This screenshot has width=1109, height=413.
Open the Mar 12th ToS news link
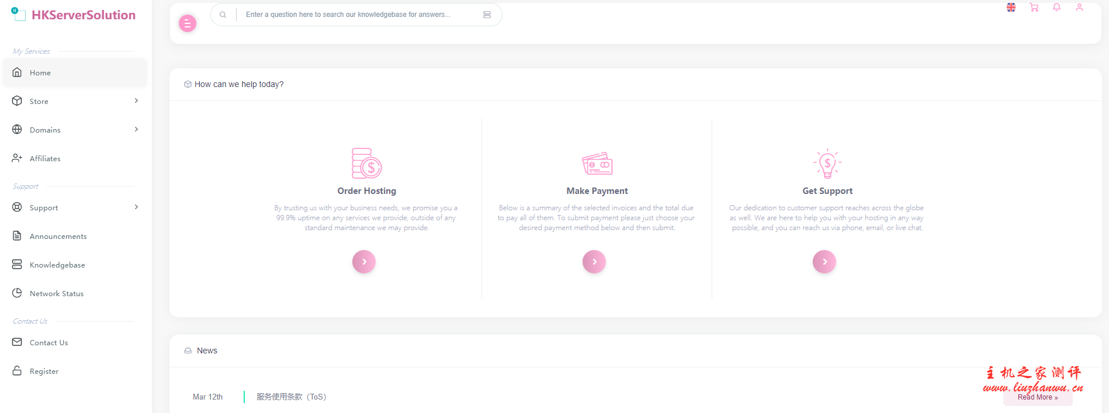tap(291, 397)
